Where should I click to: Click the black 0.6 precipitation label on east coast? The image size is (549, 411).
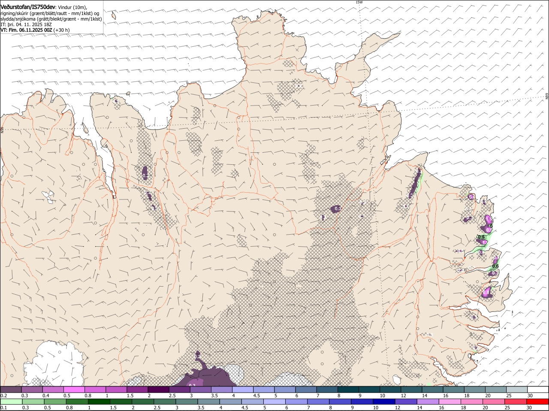point(495,266)
